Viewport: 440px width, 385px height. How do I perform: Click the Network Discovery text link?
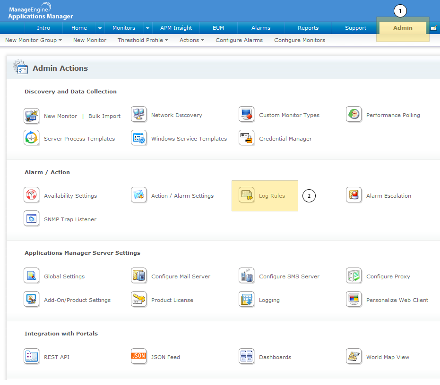[x=176, y=115]
